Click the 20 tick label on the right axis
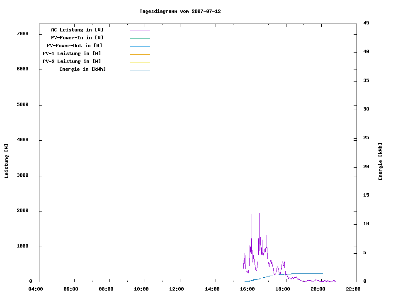398x298 pixels. tap(366, 166)
